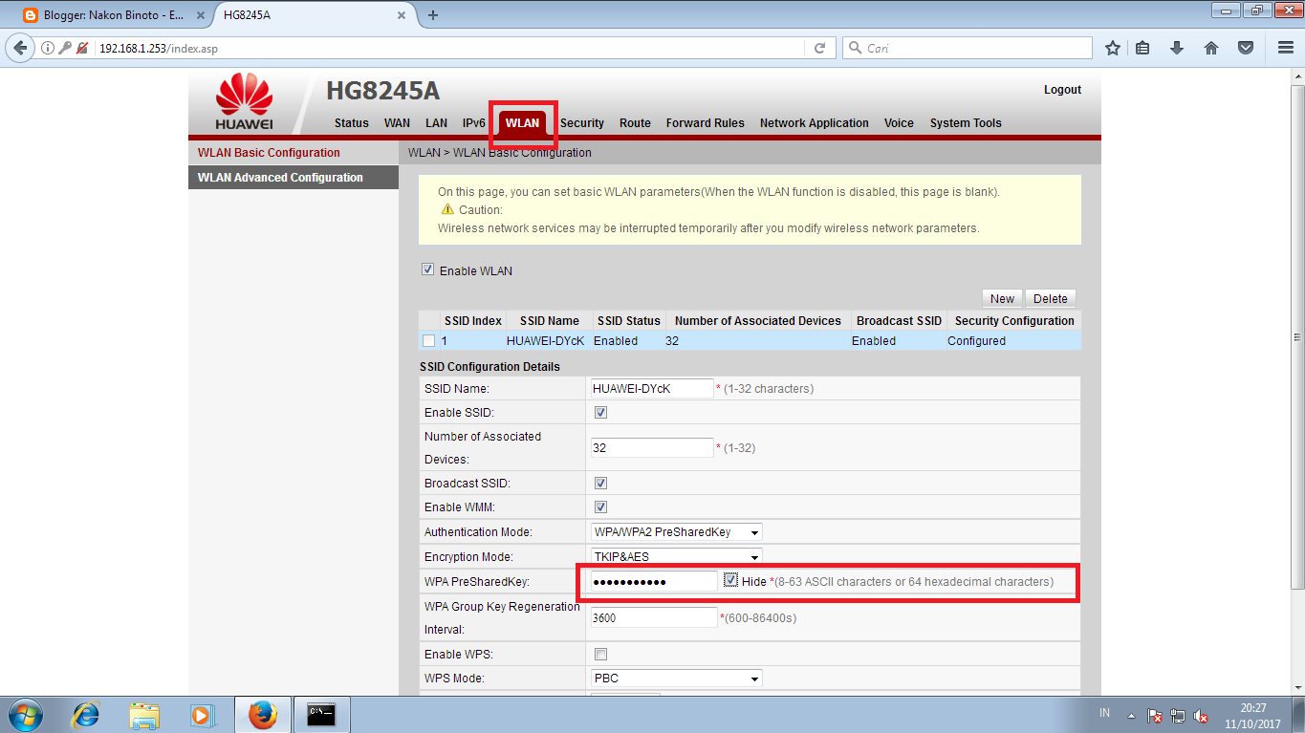Viewport: 1305px width, 733px height.
Task: Open the Security menu tab
Action: click(x=582, y=123)
